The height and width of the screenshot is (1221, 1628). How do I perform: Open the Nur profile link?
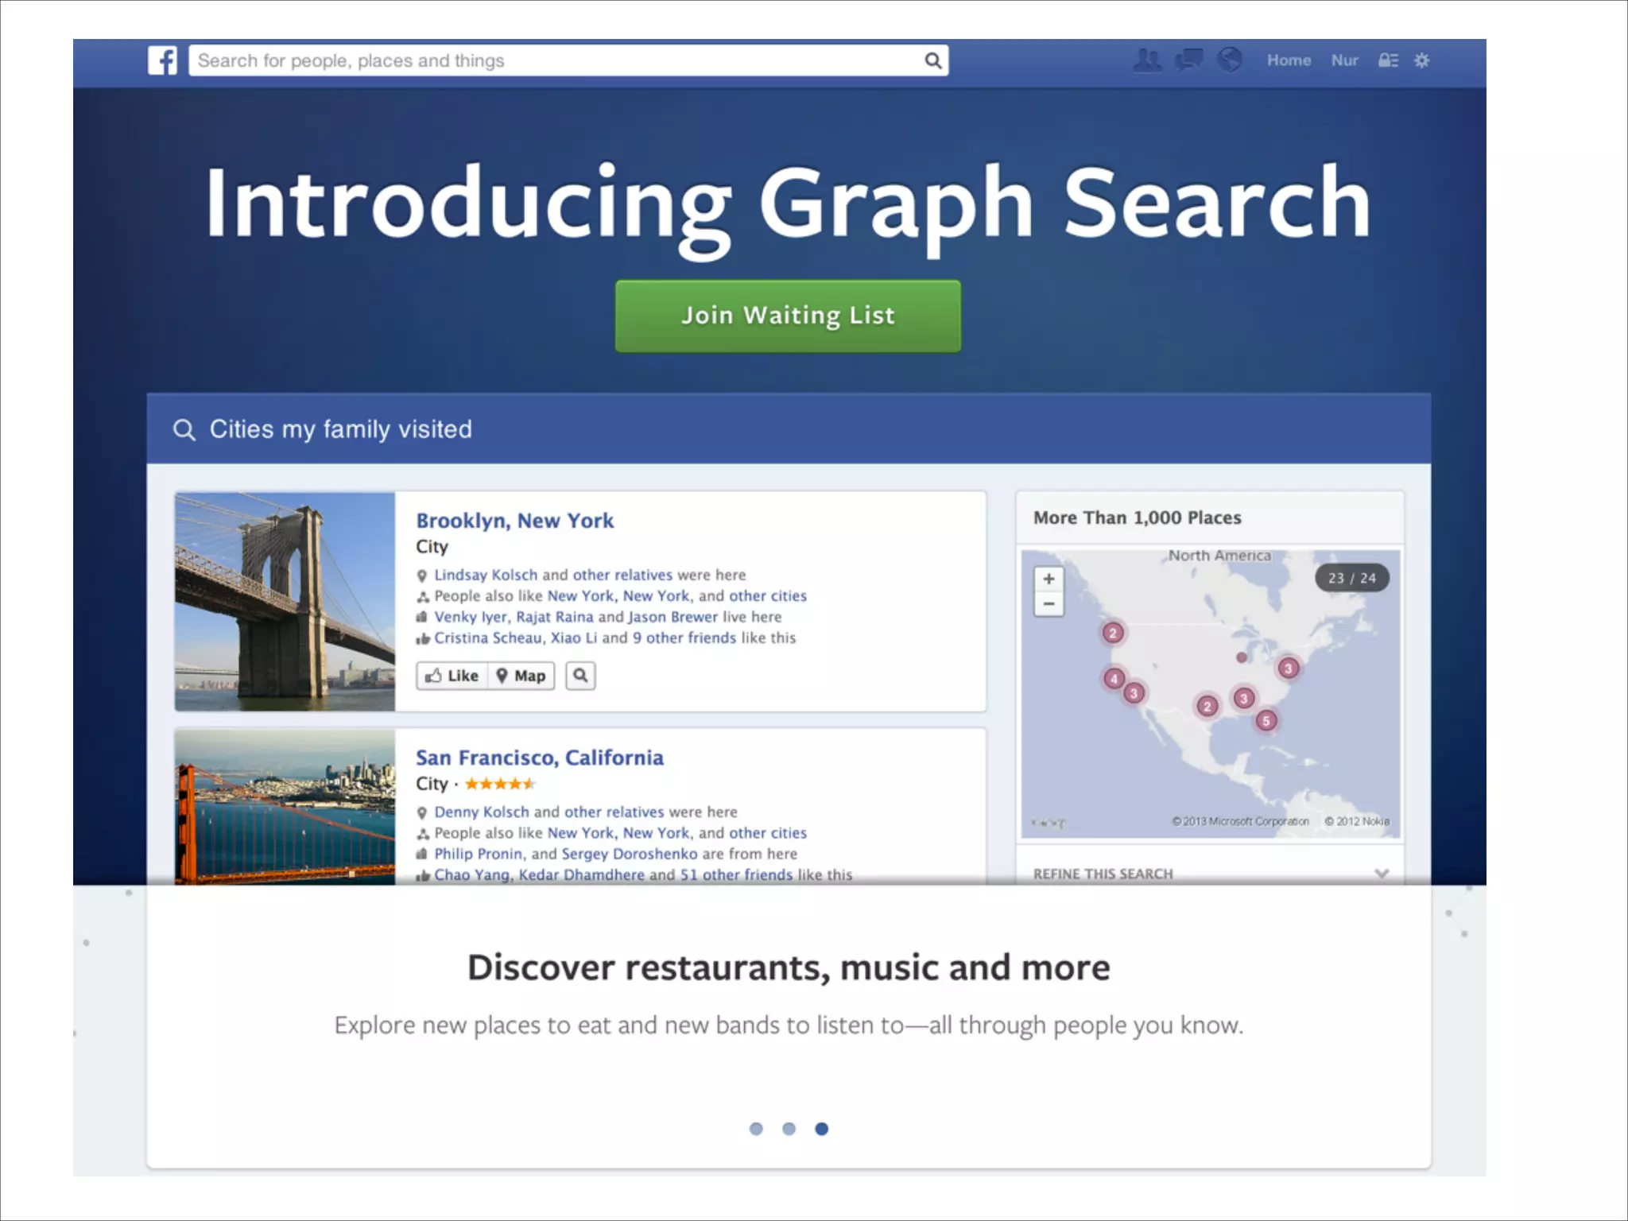[1344, 60]
